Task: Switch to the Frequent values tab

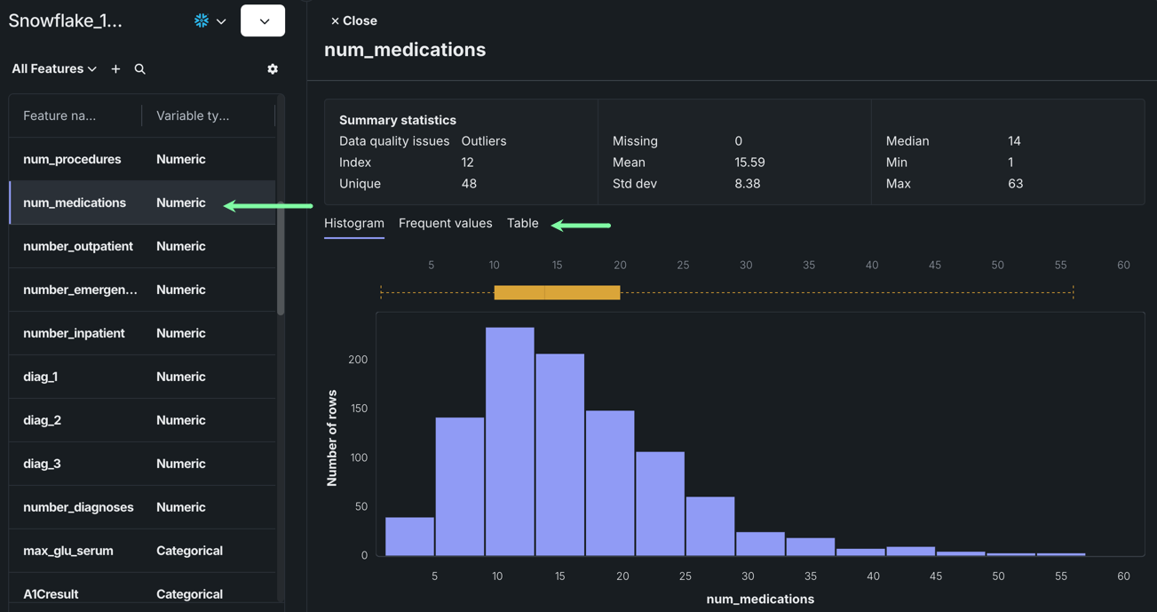Action: point(445,224)
